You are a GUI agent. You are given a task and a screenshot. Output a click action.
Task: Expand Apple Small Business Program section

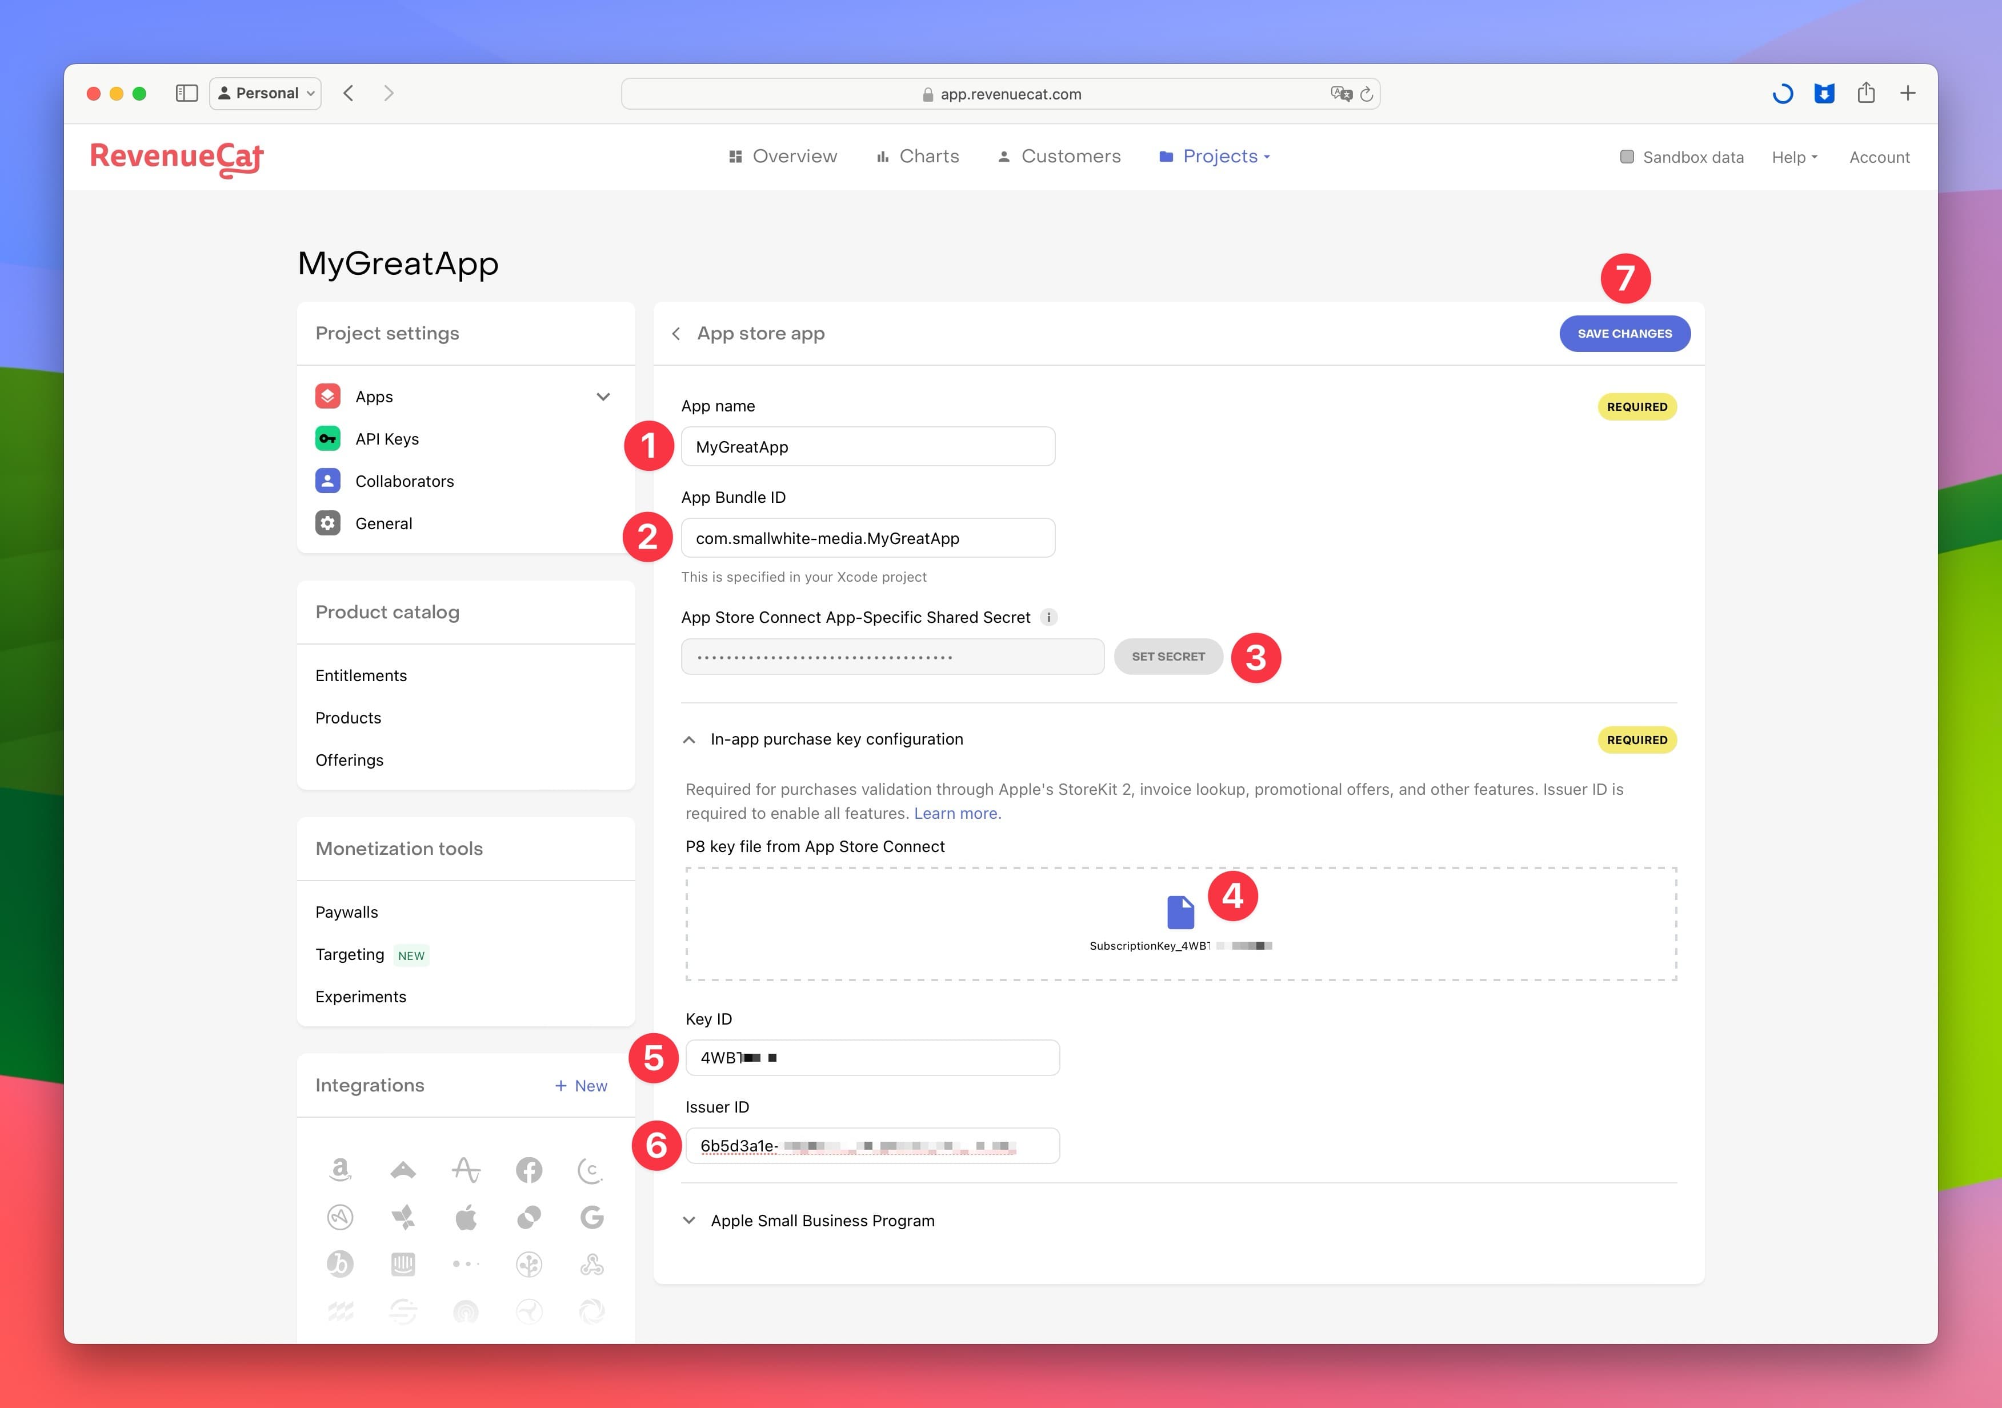pyautogui.click(x=689, y=1221)
